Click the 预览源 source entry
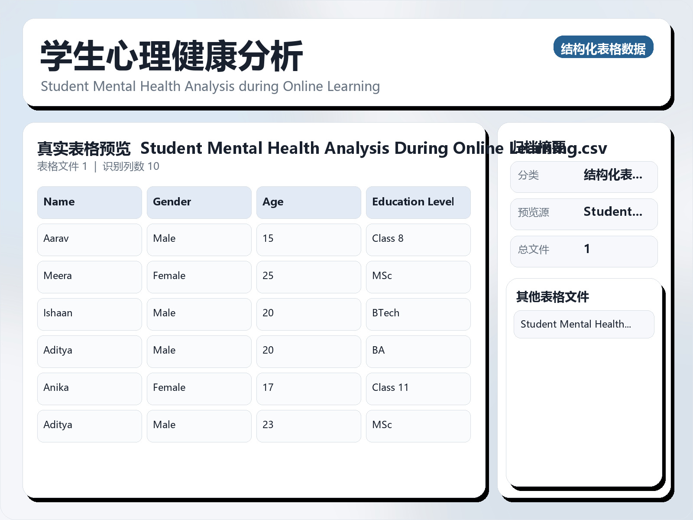 click(584, 214)
